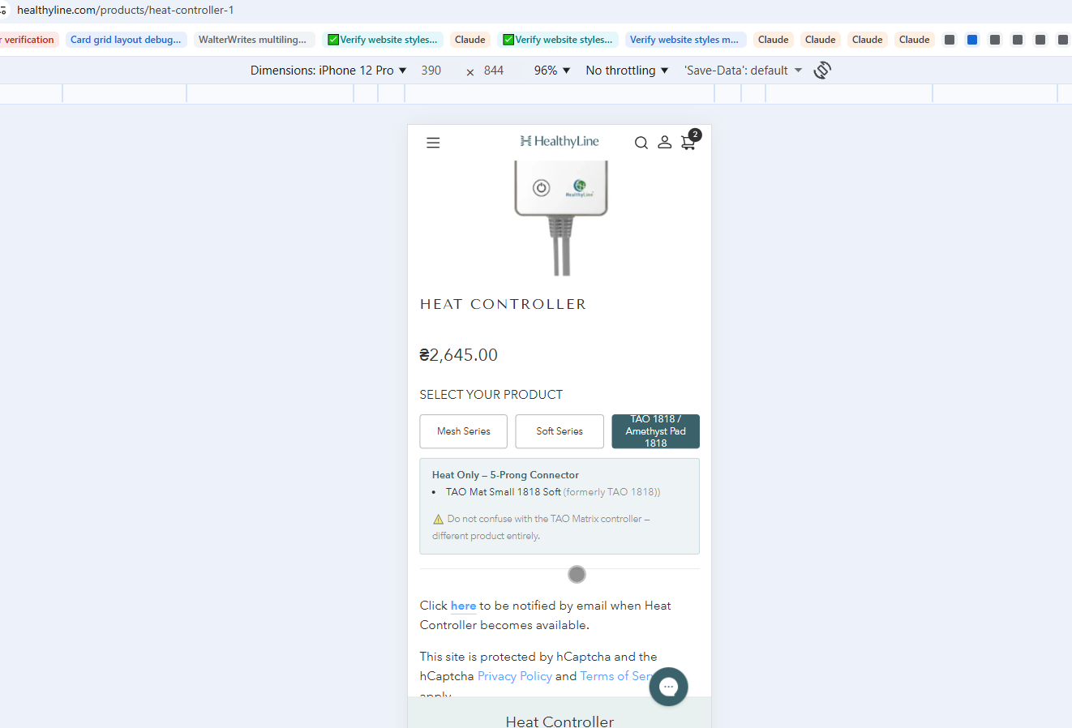
Task: Click the gray circular slider handle
Action: [x=577, y=574]
